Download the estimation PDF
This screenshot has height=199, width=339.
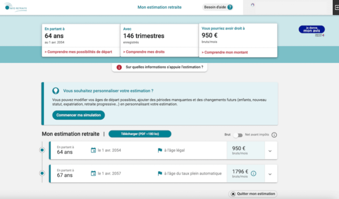(x=140, y=134)
